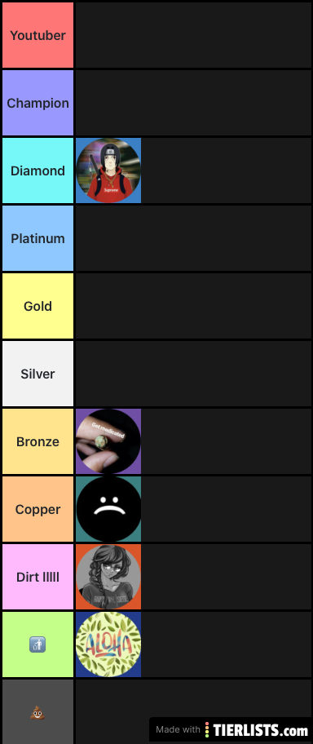Click the Platinum tier label
This screenshot has height=744, width=313.
(38, 238)
